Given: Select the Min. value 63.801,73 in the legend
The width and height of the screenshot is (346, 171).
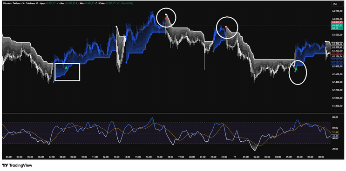Looking at the screenshot, I should tap(89, 4).
